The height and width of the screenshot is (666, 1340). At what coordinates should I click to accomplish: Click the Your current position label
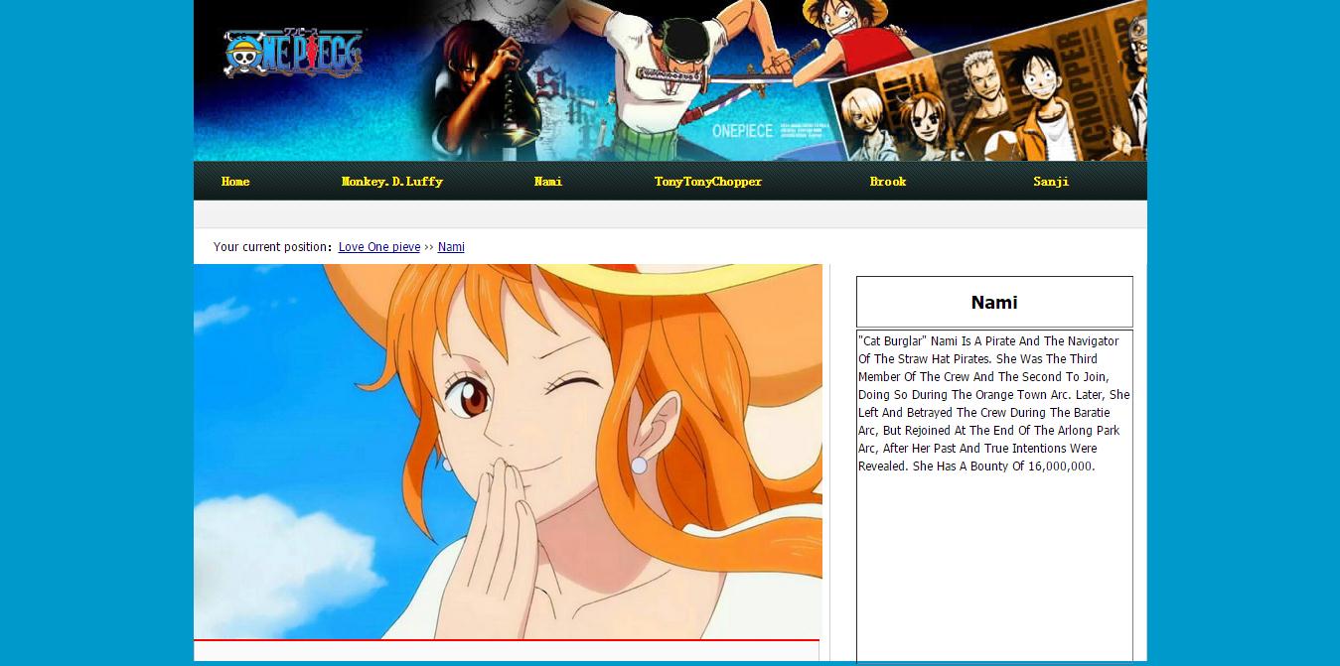click(x=271, y=247)
